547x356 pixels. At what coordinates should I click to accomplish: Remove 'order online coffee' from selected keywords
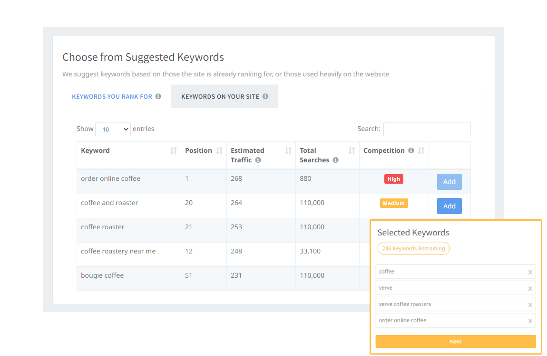click(x=530, y=321)
